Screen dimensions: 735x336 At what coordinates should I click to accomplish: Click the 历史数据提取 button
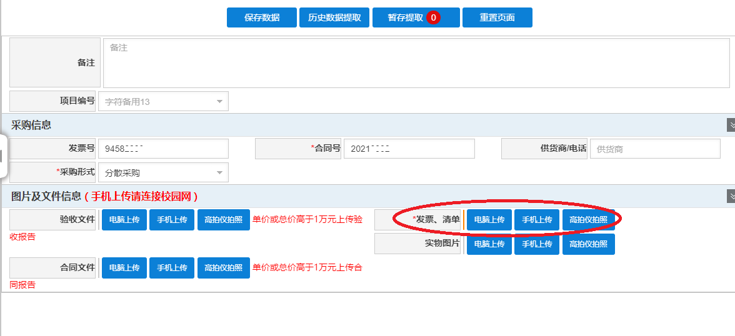[334, 17]
